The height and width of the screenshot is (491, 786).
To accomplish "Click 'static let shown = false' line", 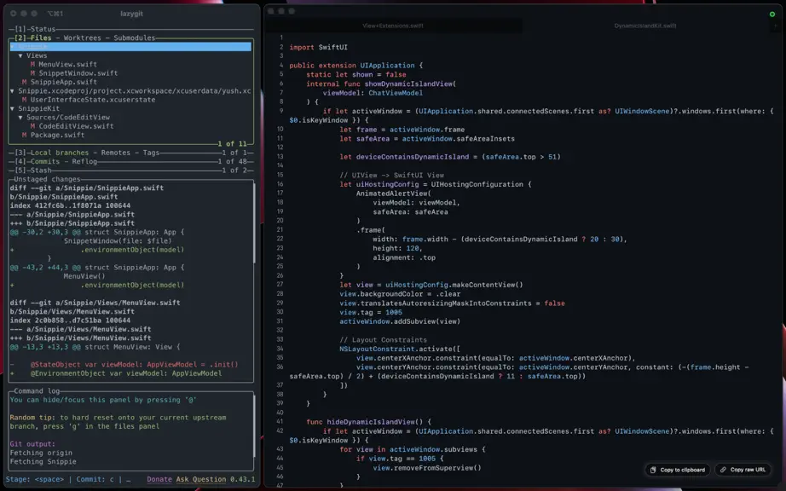I will [355, 75].
